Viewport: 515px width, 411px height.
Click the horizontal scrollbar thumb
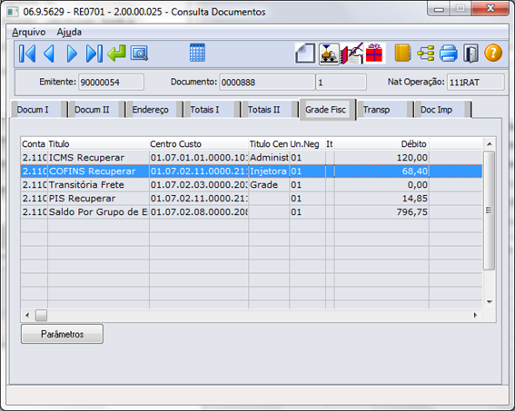point(42,315)
